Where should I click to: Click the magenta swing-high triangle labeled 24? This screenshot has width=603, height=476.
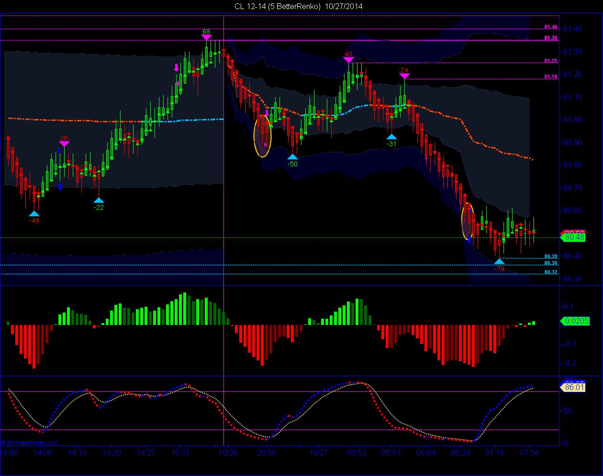click(x=404, y=76)
